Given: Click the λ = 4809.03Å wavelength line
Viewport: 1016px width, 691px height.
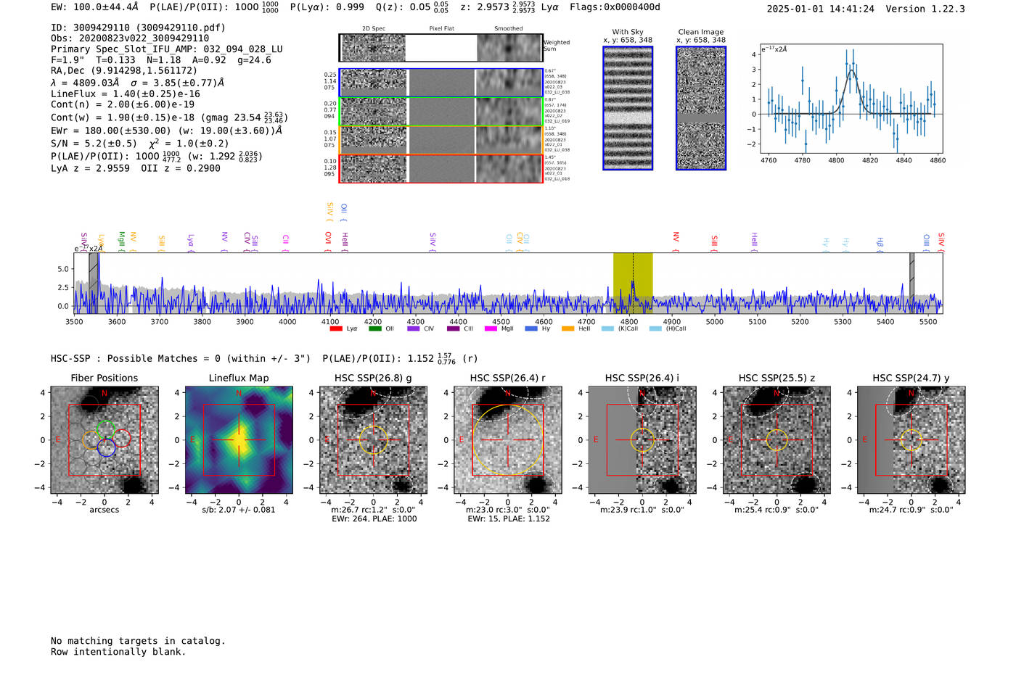Looking at the screenshot, I should click(137, 83).
